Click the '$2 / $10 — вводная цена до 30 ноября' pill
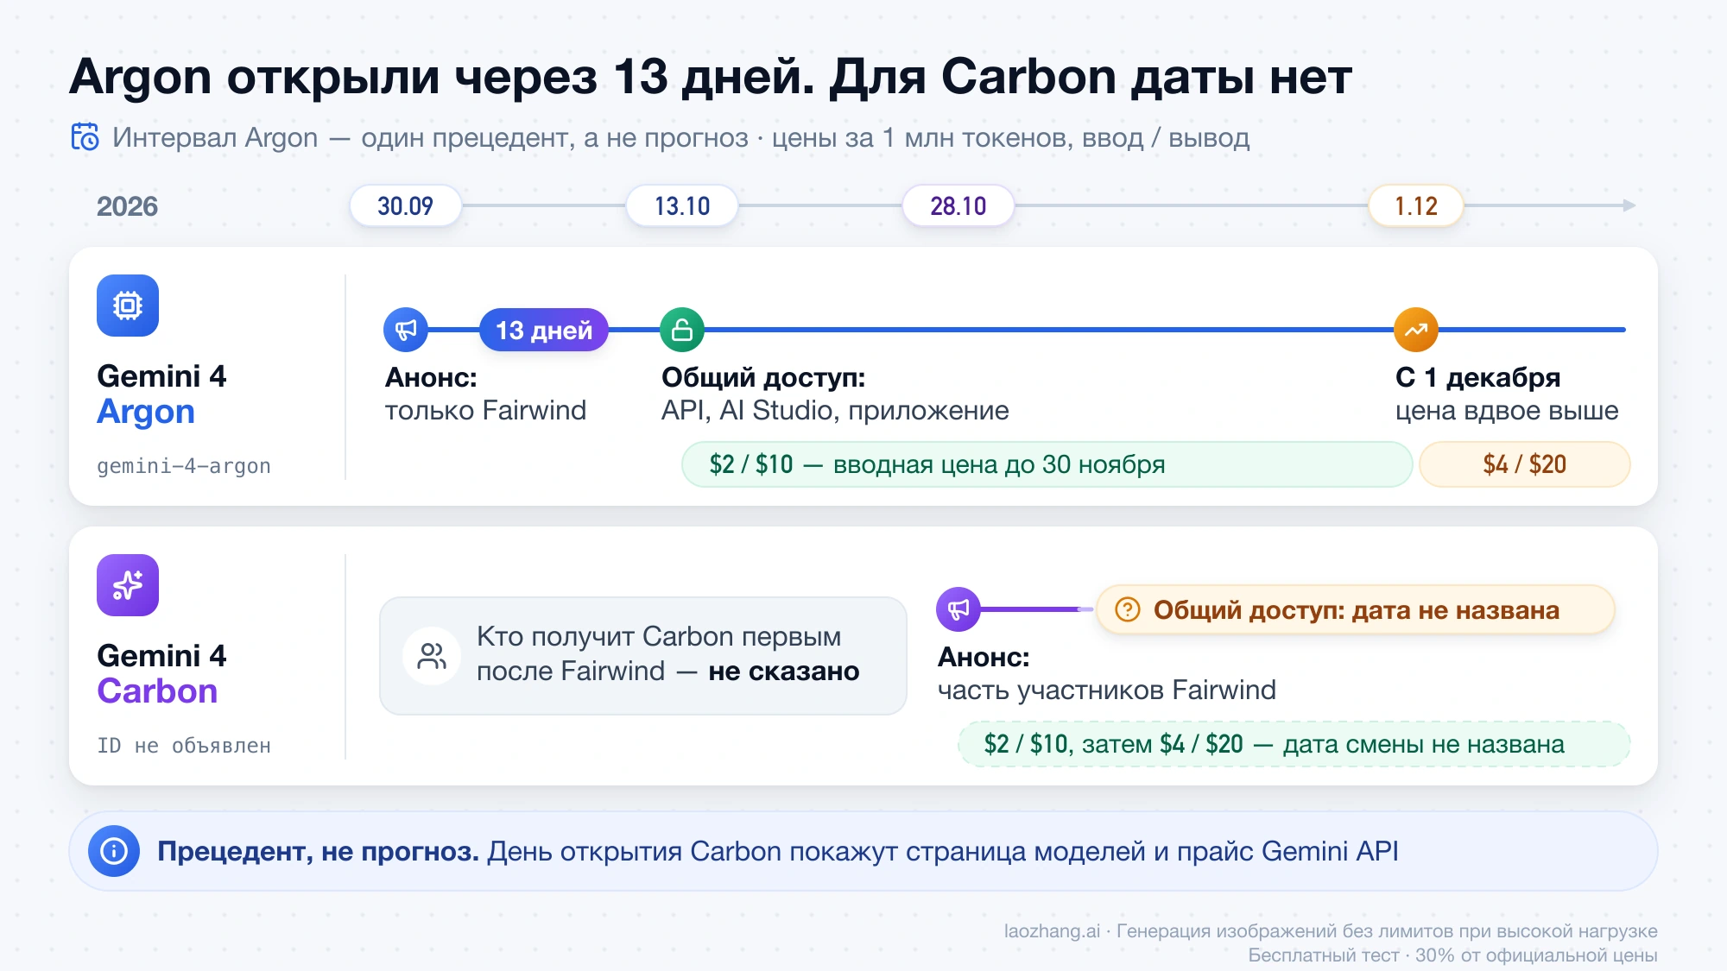Viewport: 1727px width, 971px height. (x=1047, y=464)
